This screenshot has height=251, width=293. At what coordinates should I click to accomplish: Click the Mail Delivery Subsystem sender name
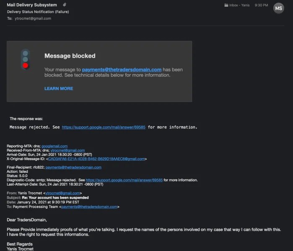pos(32,5)
